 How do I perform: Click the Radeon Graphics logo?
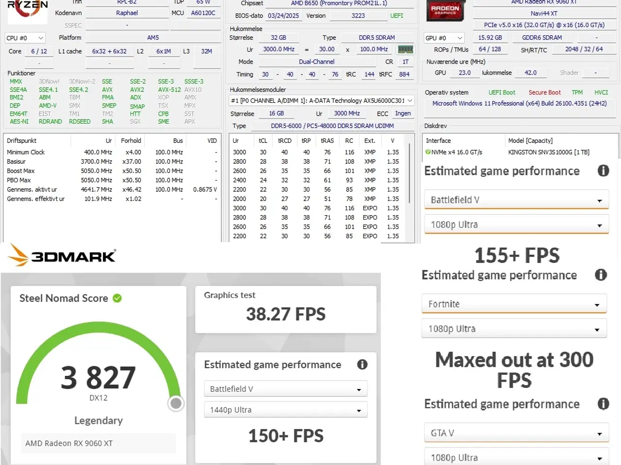pyautogui.click(x=445, y=11)
